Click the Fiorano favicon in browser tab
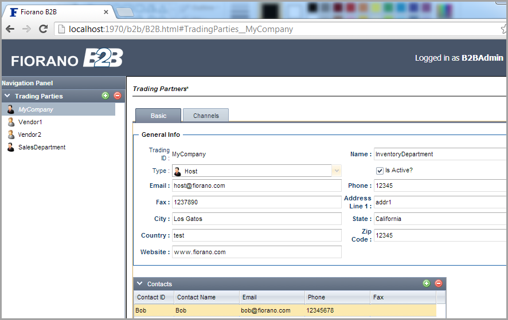The height and width of the screenshot is (320, 508). [x=14, y=12]
